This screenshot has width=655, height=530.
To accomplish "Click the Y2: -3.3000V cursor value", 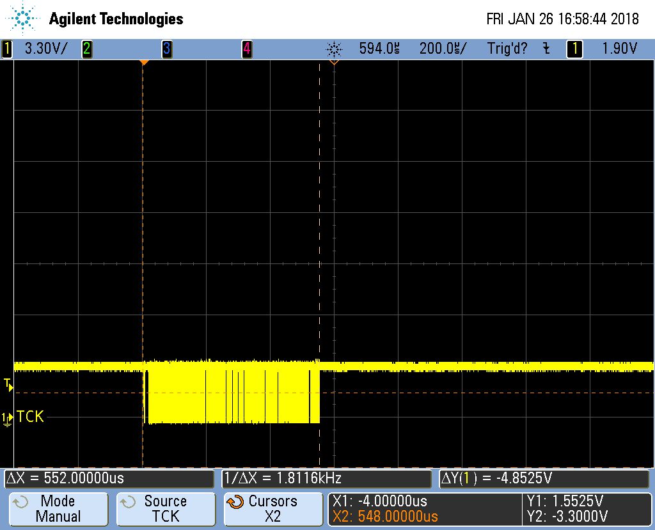I will [x=567, y=517].
